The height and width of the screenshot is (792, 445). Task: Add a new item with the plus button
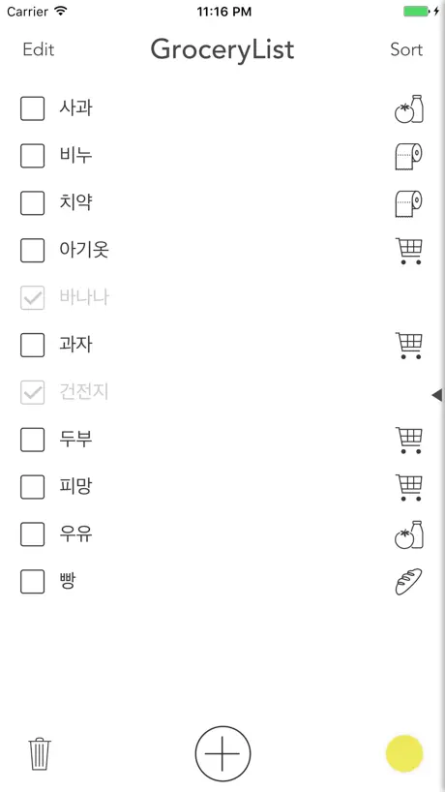click(x=222, y=753)
